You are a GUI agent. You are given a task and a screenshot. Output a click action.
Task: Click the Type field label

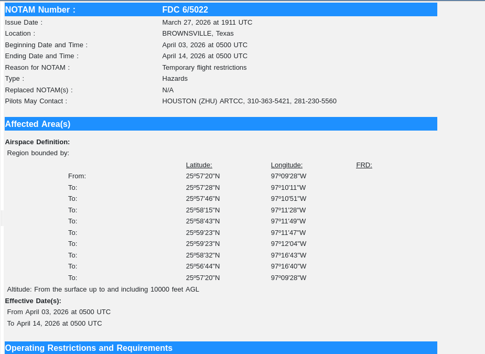(15, 79)
